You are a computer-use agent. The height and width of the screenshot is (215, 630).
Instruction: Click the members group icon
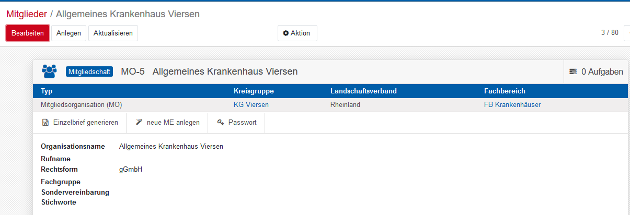click(x=49, y=71)
